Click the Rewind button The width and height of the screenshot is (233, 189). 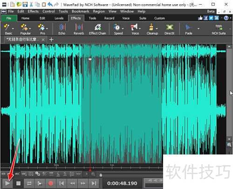(72, 183)
